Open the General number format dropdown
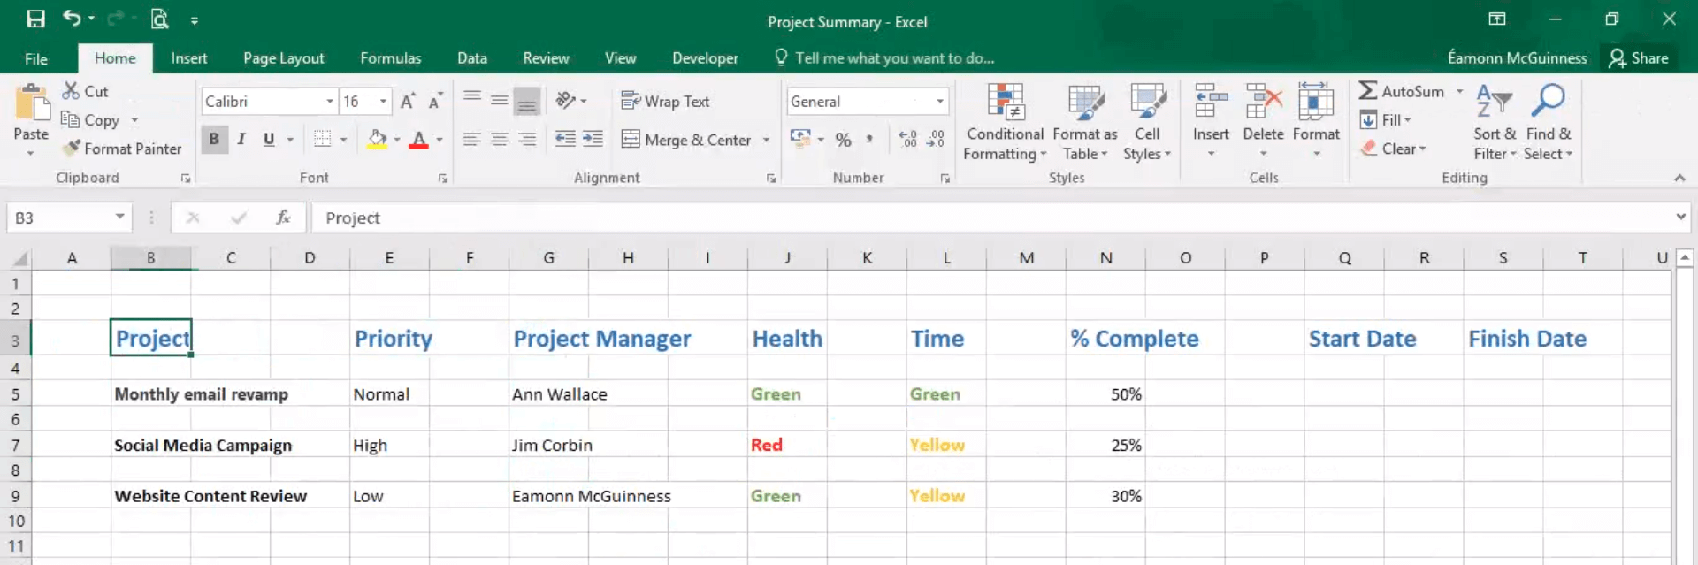 pos(940,101)
